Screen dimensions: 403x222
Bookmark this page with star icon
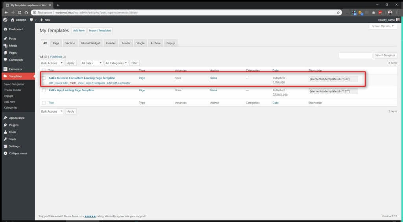(338, 13)
